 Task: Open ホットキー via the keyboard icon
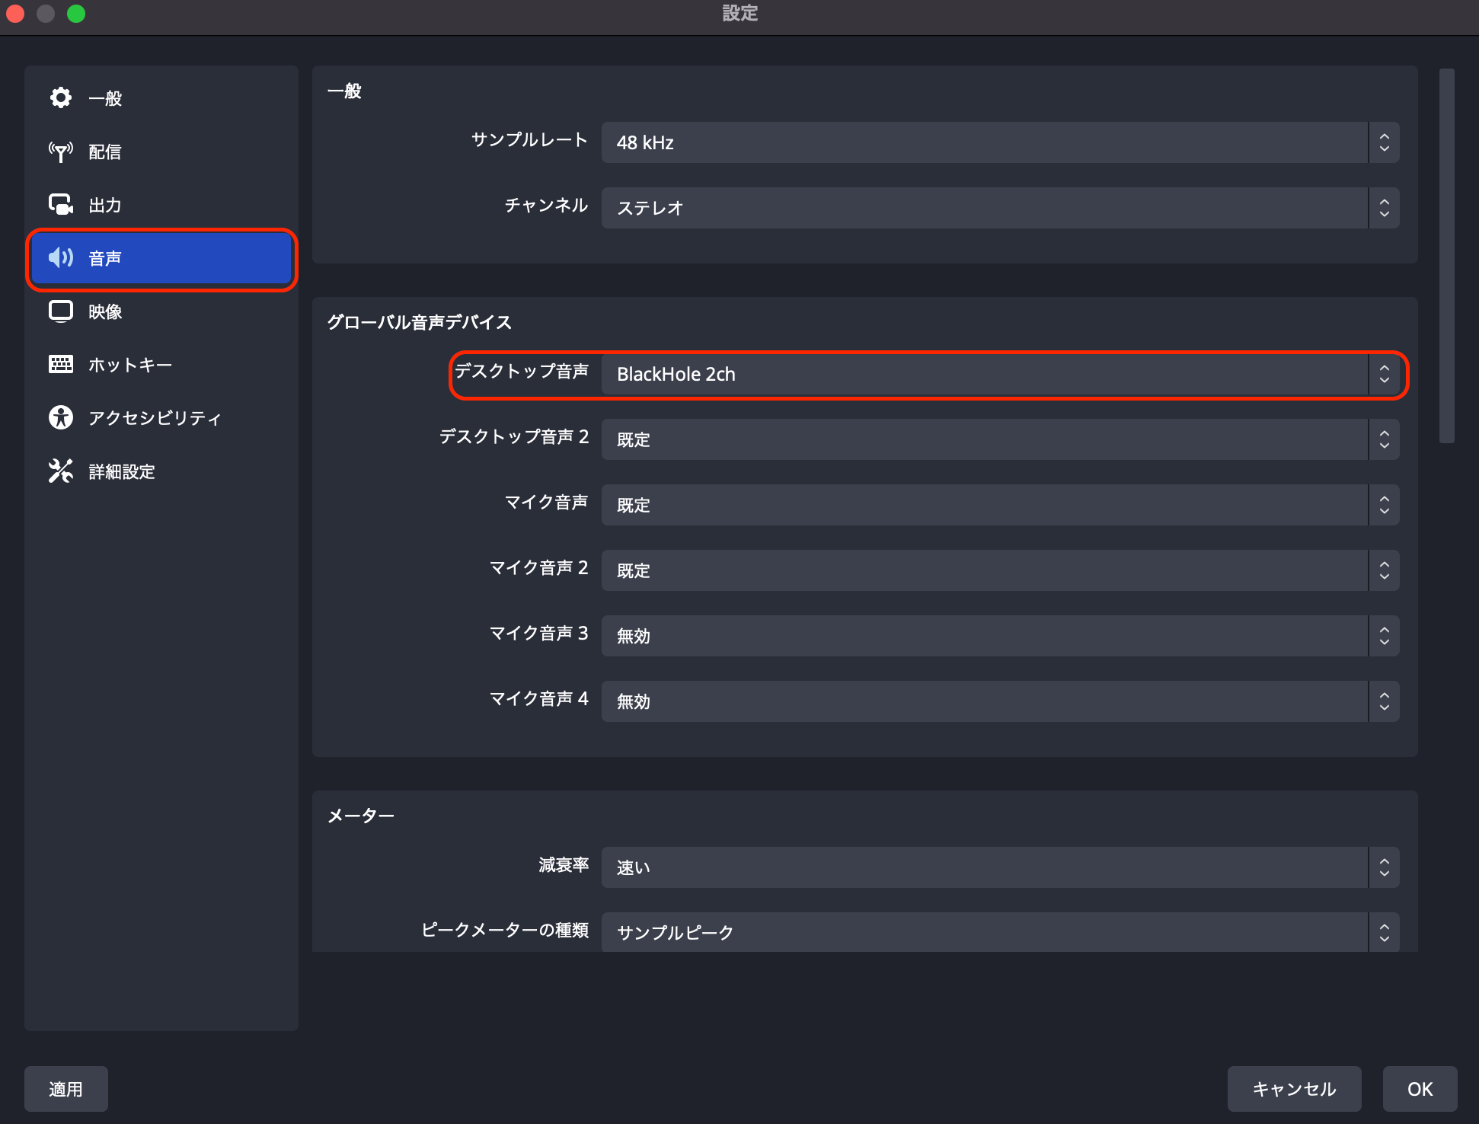(61, 364)
